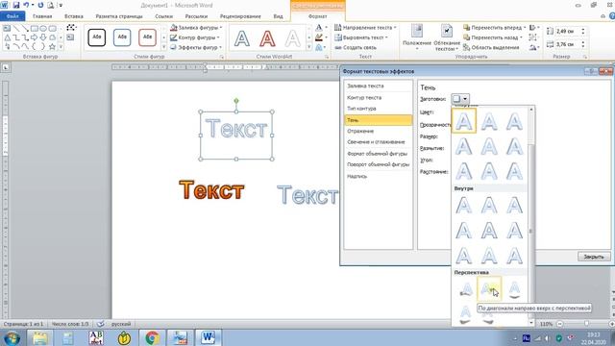615x346 pixels.
Task: Switch to the Вставка tab
Action: (74, 16)
